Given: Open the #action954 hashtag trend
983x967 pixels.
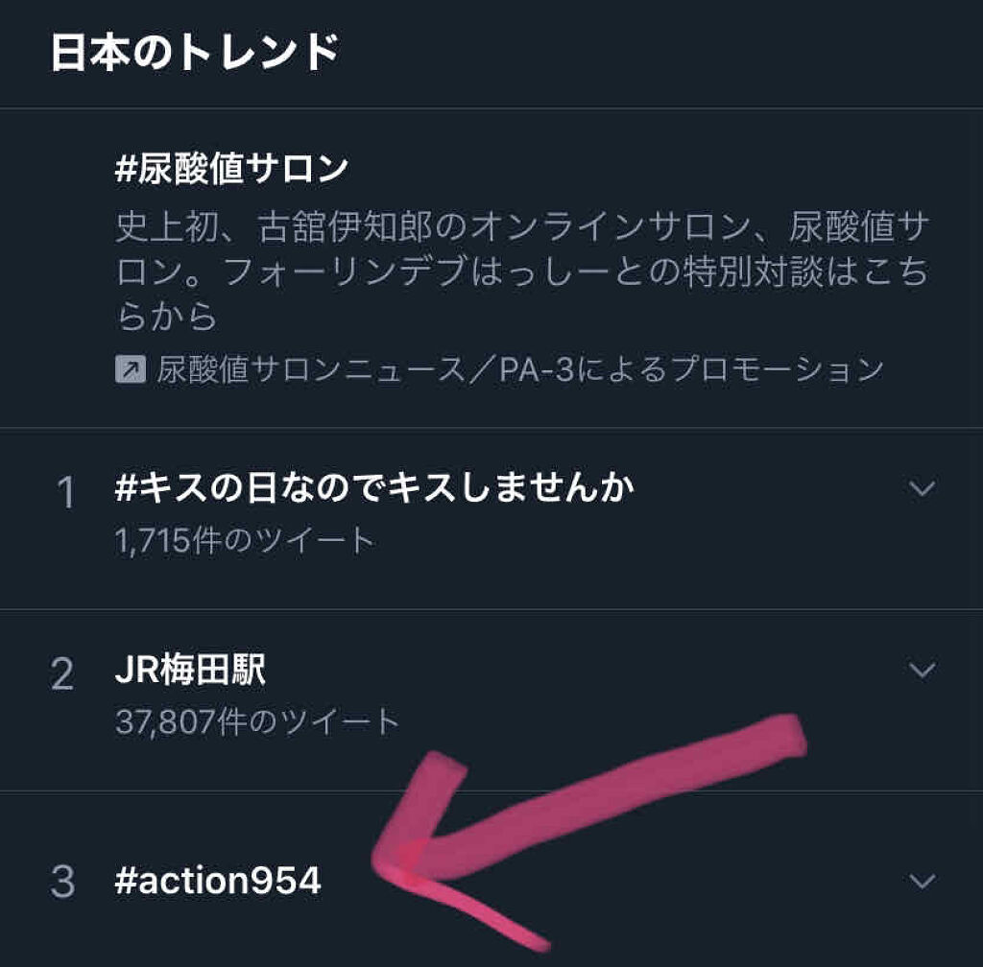Looking at the screenshot, I should point(218,882).
